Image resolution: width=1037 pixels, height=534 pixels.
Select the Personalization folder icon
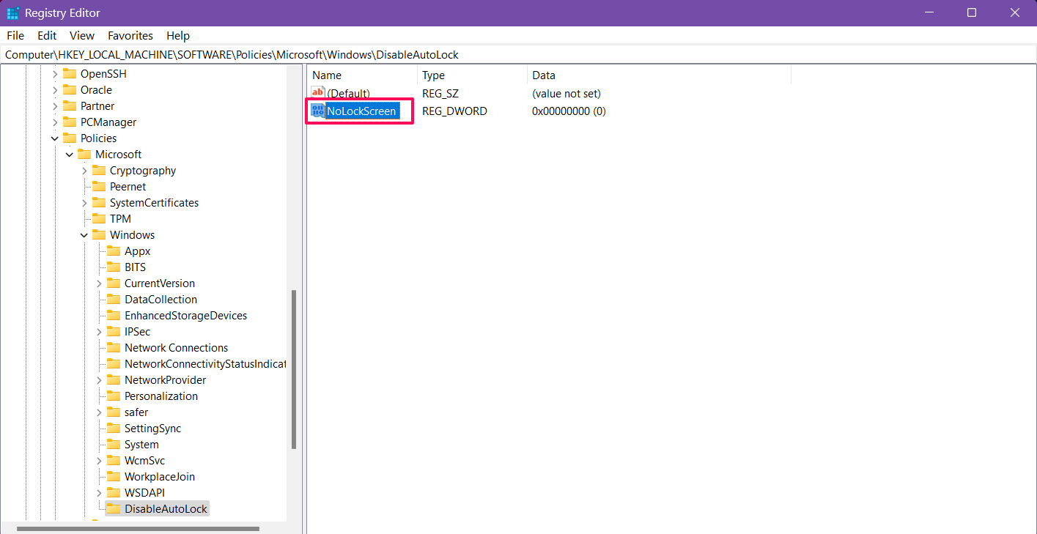pyautogui.click(x=114, y=396)
